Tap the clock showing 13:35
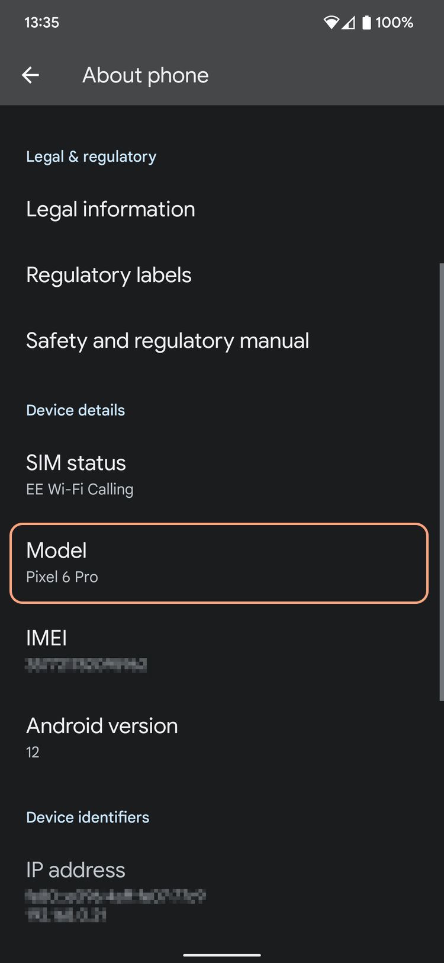The height and width of the screenshot is (963, 444). [41, 23]
